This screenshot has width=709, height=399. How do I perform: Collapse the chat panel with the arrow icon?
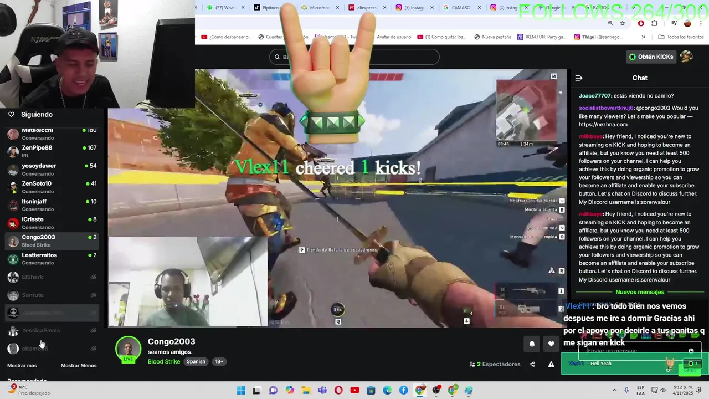[x=579, y=78]
